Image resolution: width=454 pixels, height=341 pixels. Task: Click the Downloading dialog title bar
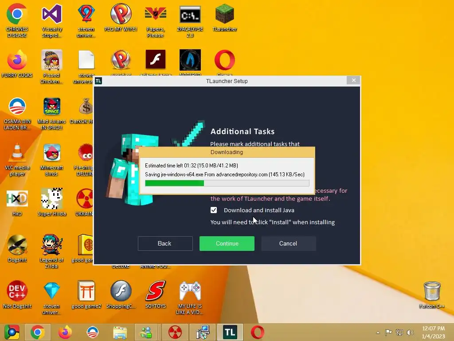tap(227, 152)
